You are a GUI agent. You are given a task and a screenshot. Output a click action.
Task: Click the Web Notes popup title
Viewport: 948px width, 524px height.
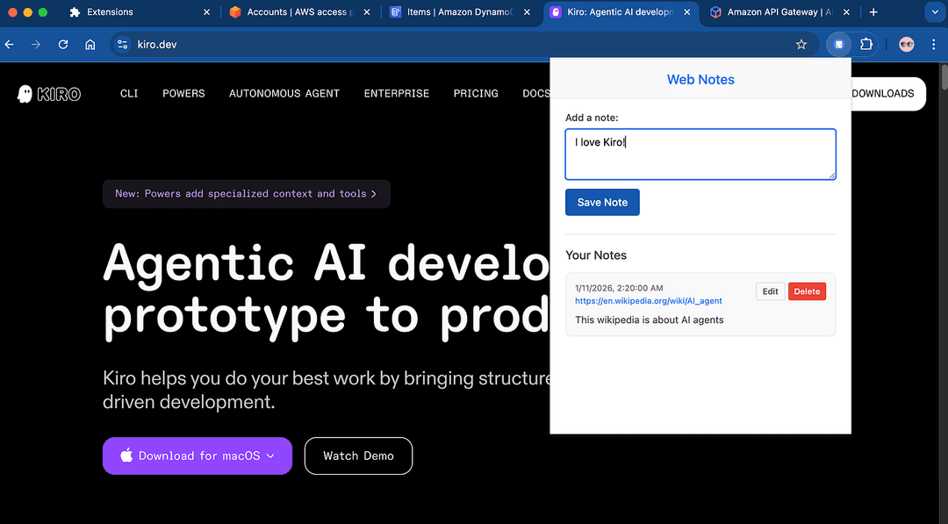click(700, 80)
